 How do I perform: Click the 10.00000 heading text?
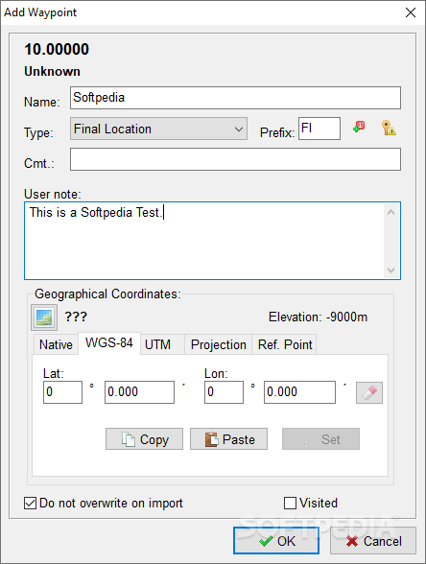pyautogui.click(x=57, y=49)
